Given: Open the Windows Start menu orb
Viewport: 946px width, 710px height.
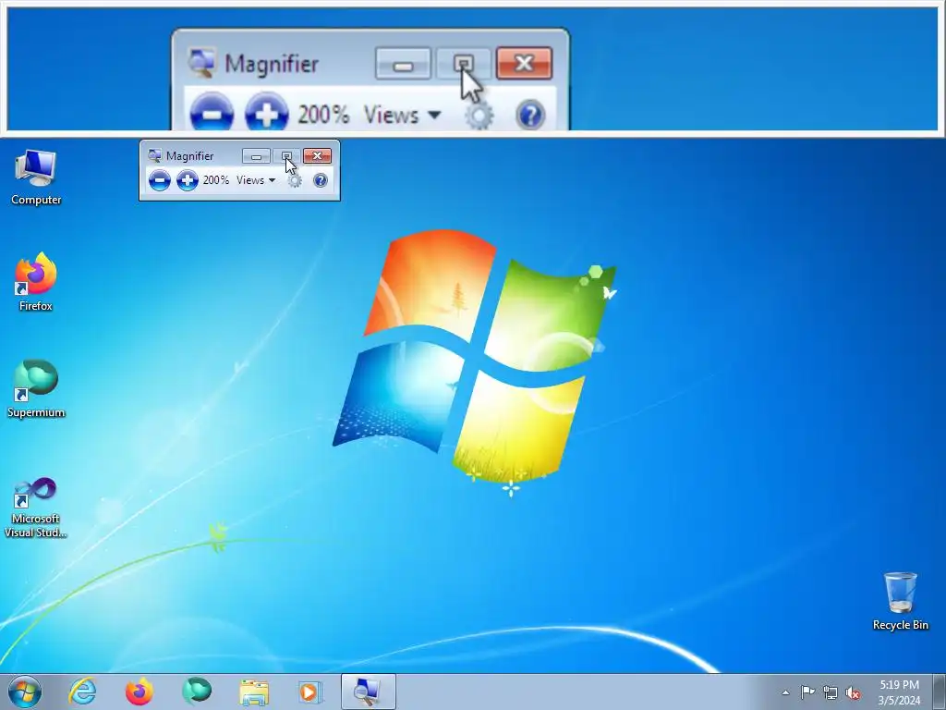Looking at the screenshot, I should [x=25, y=692].
